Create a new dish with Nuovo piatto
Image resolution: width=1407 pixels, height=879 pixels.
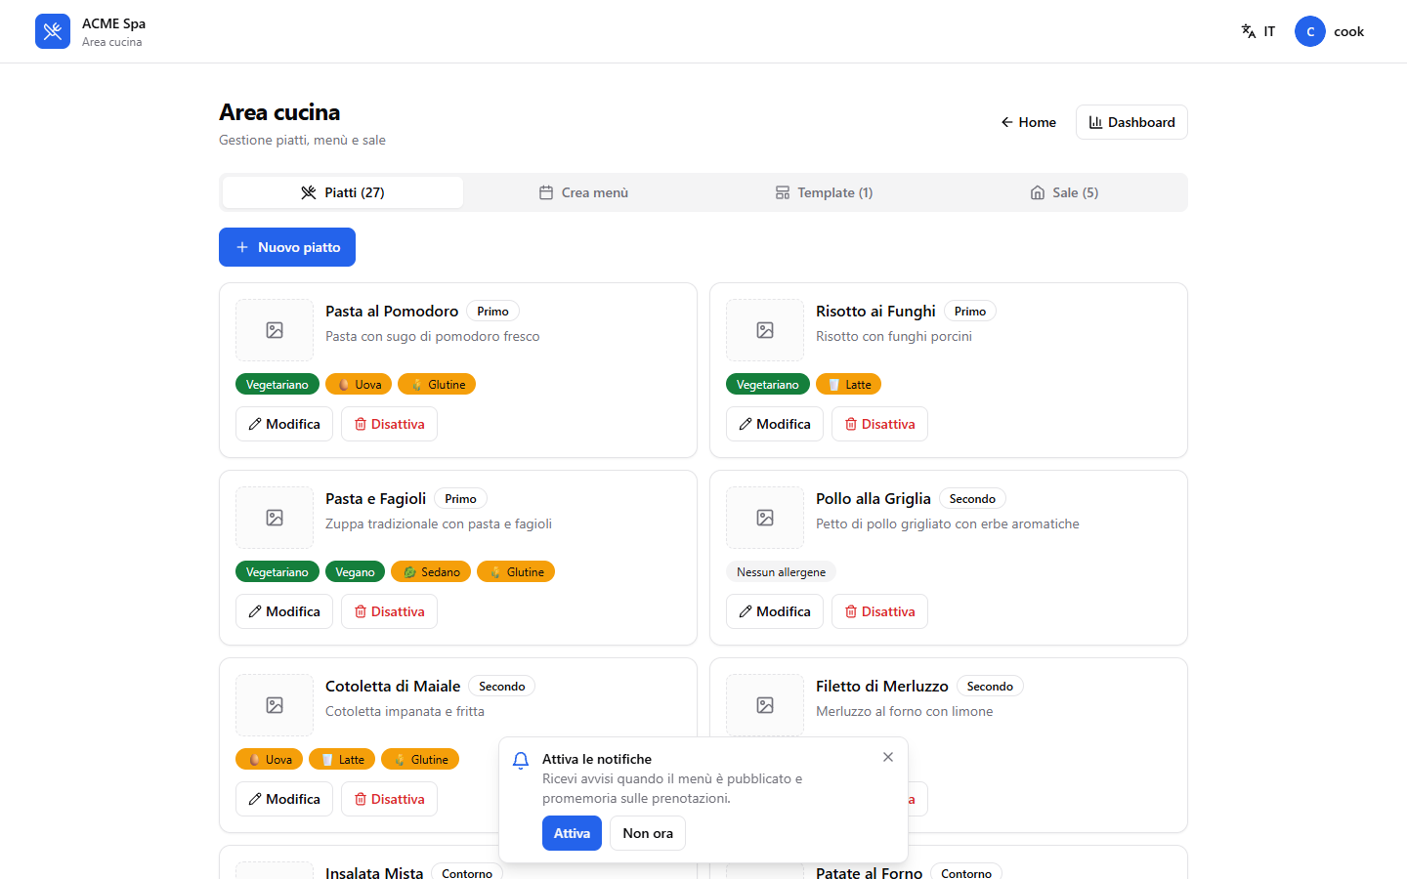coord(287,247)
